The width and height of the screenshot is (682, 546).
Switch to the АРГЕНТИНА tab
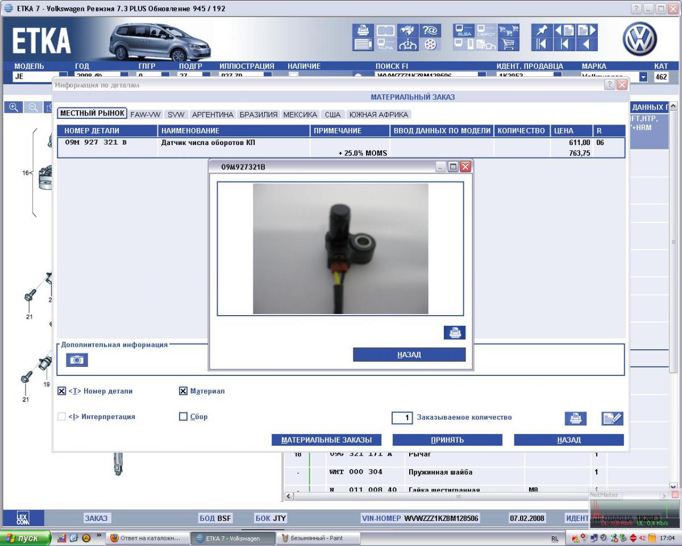[213, 114]
